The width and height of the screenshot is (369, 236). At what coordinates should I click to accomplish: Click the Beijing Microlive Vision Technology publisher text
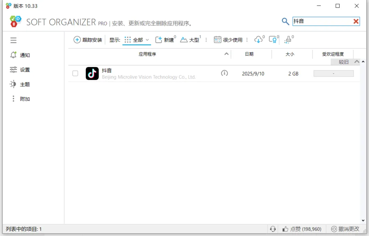pyautogui.click(x=149, y=77)
